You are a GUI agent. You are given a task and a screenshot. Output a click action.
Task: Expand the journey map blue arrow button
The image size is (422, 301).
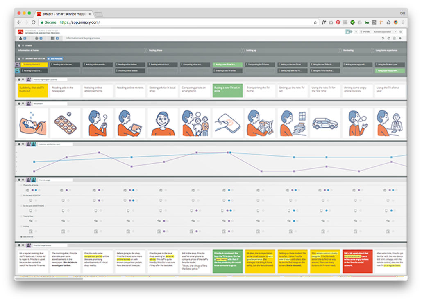pyautogui.click(x=57, y=38)
